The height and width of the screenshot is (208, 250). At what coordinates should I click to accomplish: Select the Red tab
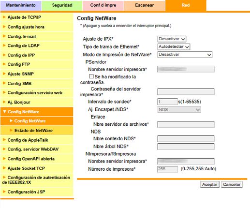[x=186, y=5]
